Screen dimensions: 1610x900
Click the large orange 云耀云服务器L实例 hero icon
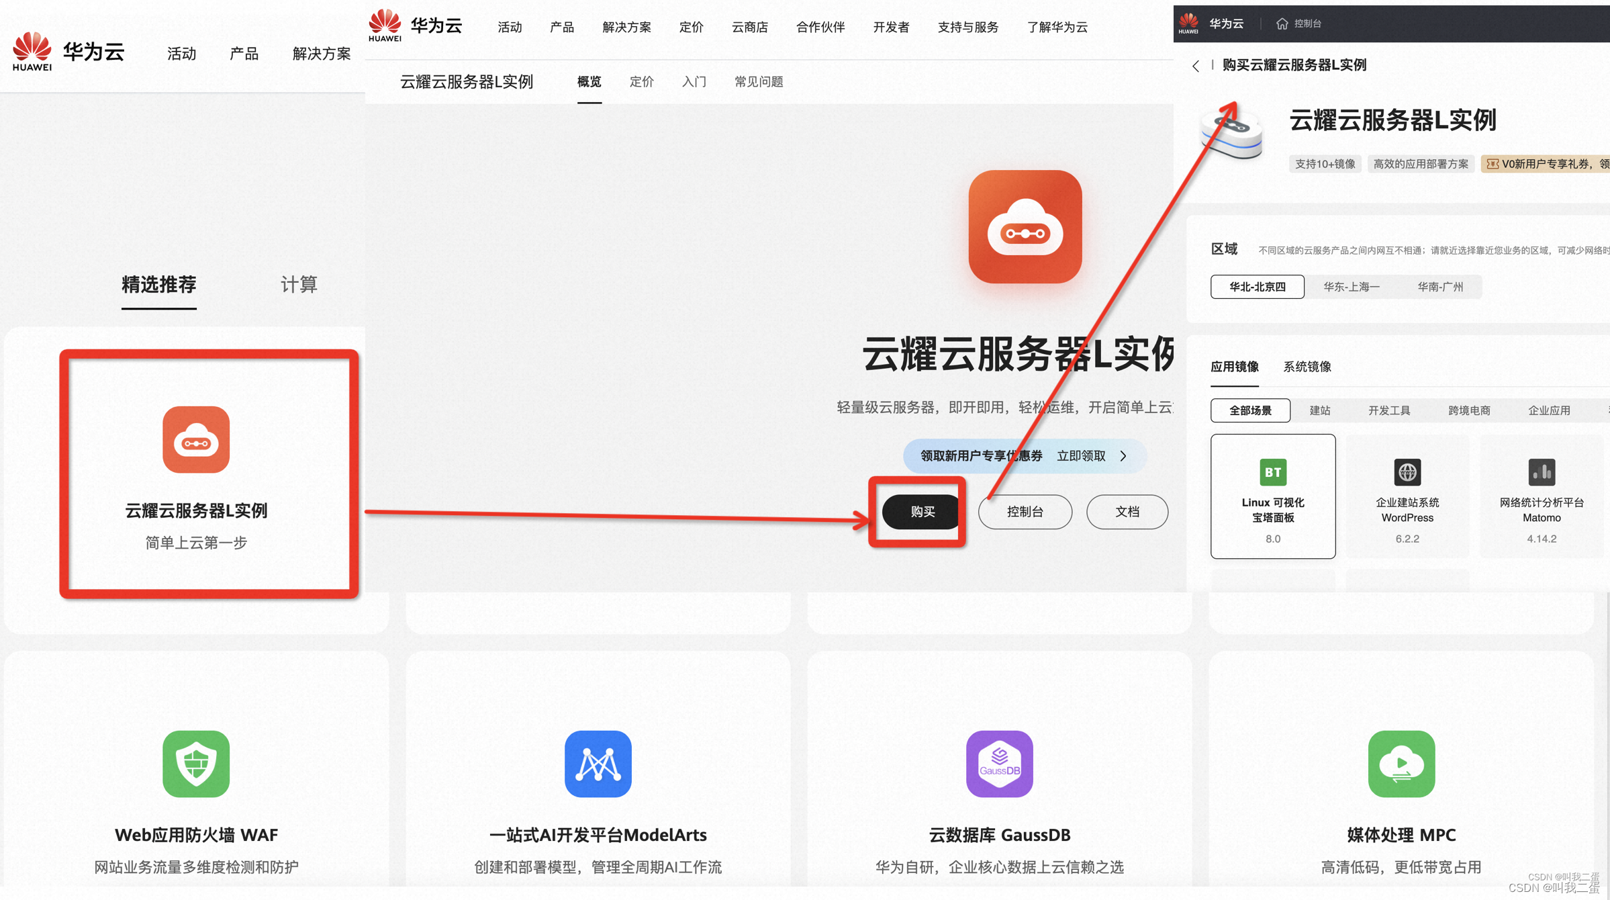[1025, 226]
